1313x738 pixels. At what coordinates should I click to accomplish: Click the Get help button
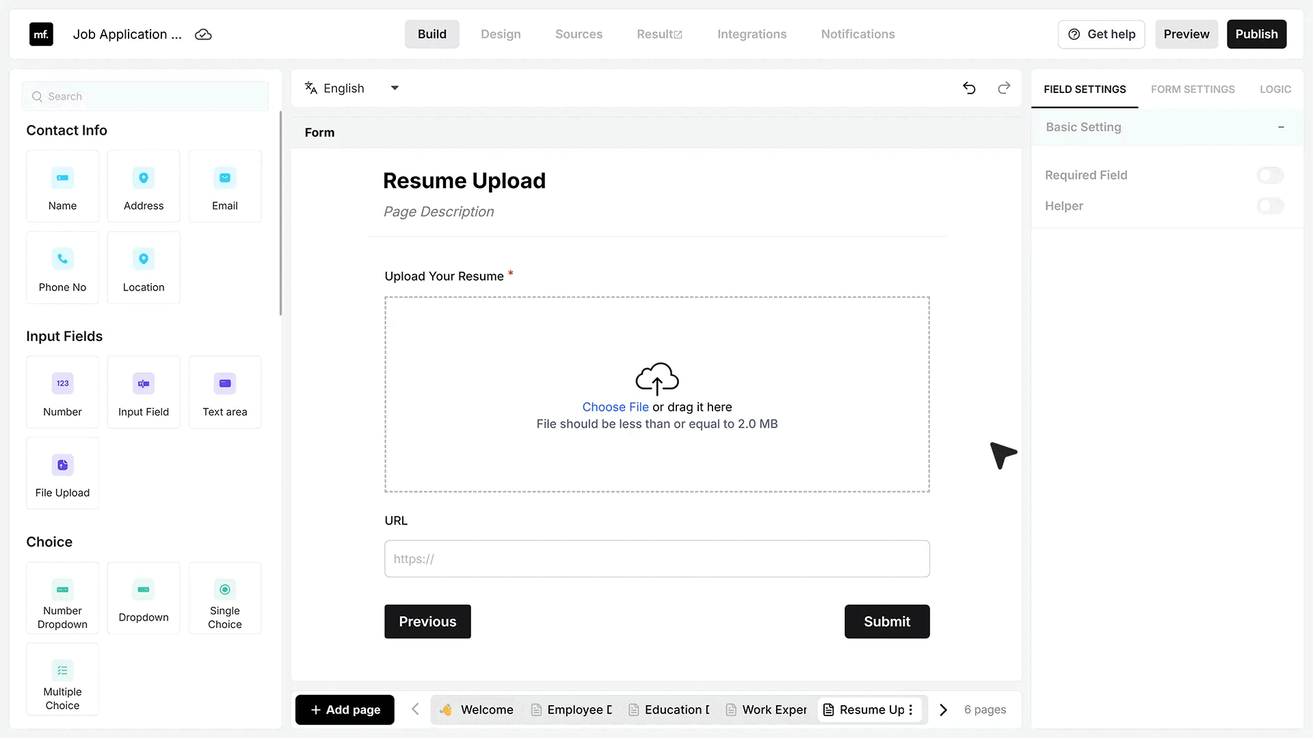[1102, 34]
